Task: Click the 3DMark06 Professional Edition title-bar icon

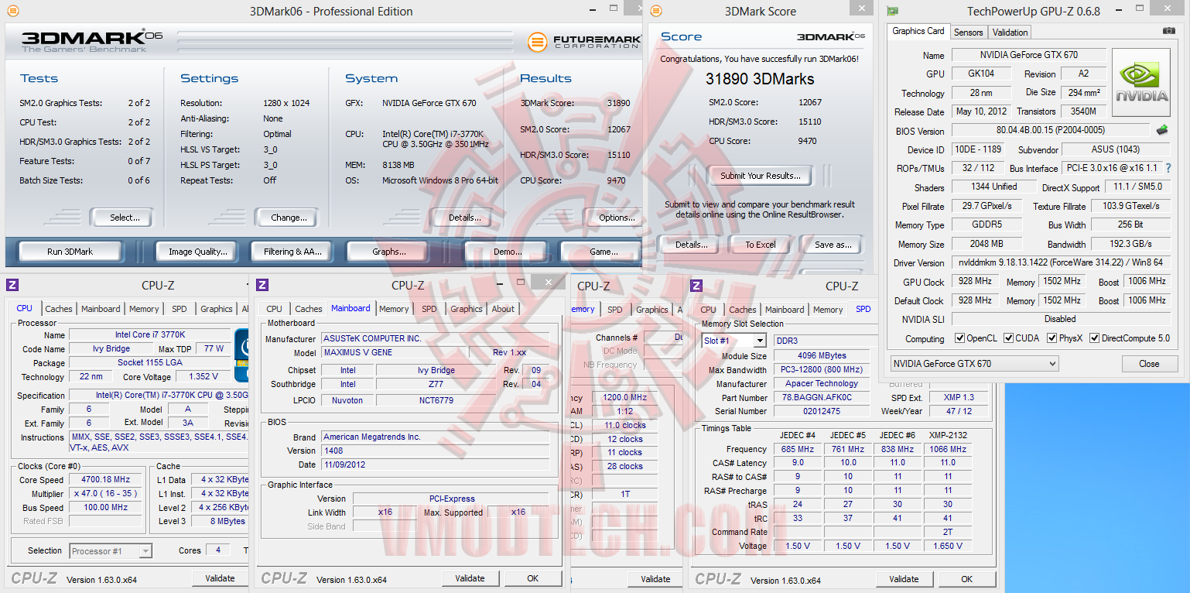Action: coord(12,11)
